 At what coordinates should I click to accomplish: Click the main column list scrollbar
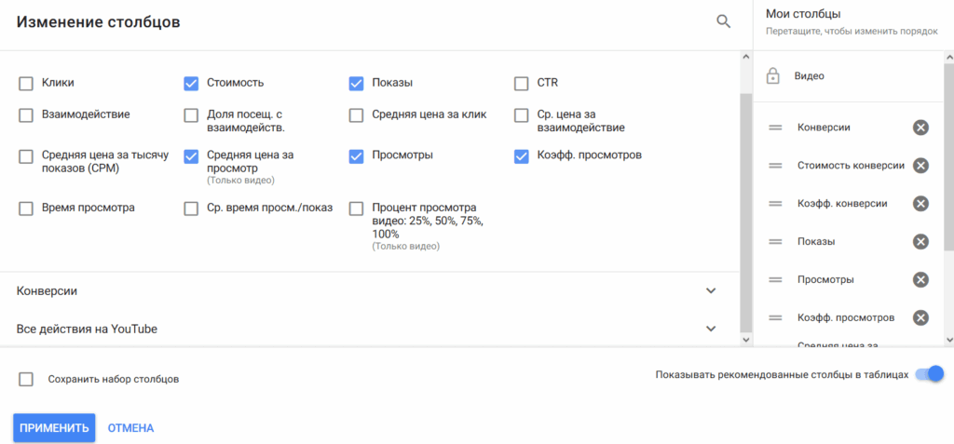(x=745, y=205)
